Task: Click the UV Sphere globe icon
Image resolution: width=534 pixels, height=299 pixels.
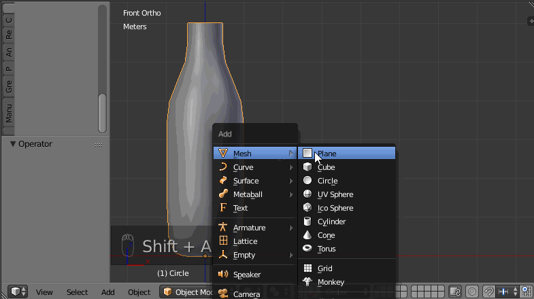Action: tap(307, 194)
